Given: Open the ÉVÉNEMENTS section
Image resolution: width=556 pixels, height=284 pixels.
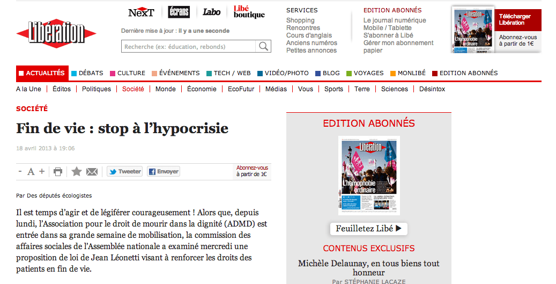Looking at the screenshot, I should [x=176, y=73].
